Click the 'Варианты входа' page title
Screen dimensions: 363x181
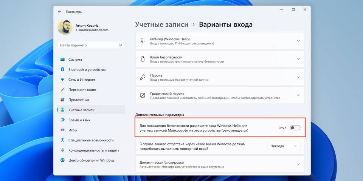tap(226, 25)
